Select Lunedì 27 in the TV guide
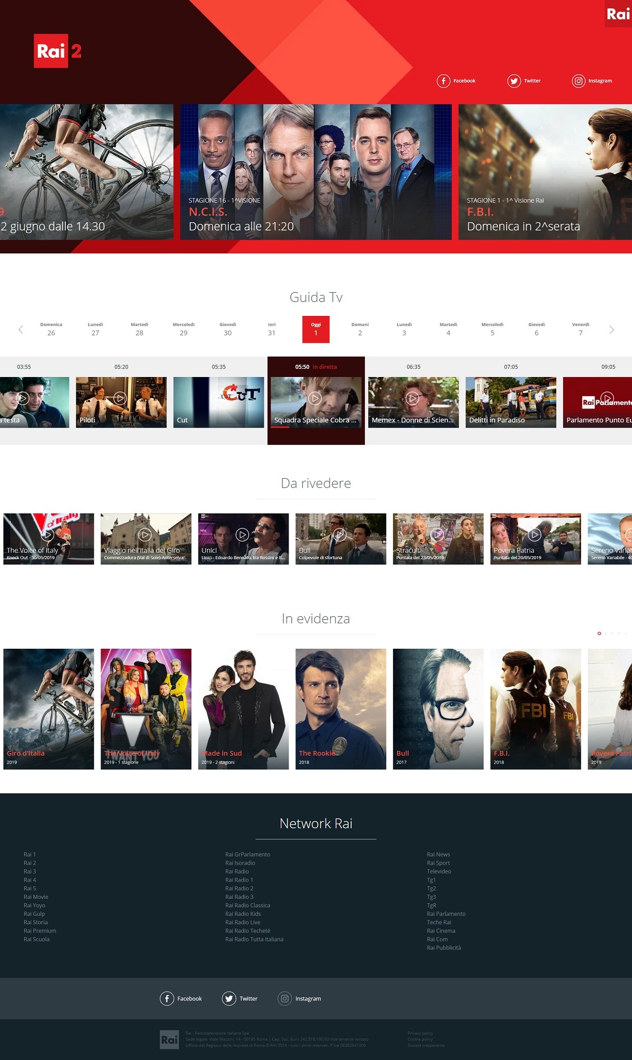Screen dimensions: 632x1060 click(95, 329)
